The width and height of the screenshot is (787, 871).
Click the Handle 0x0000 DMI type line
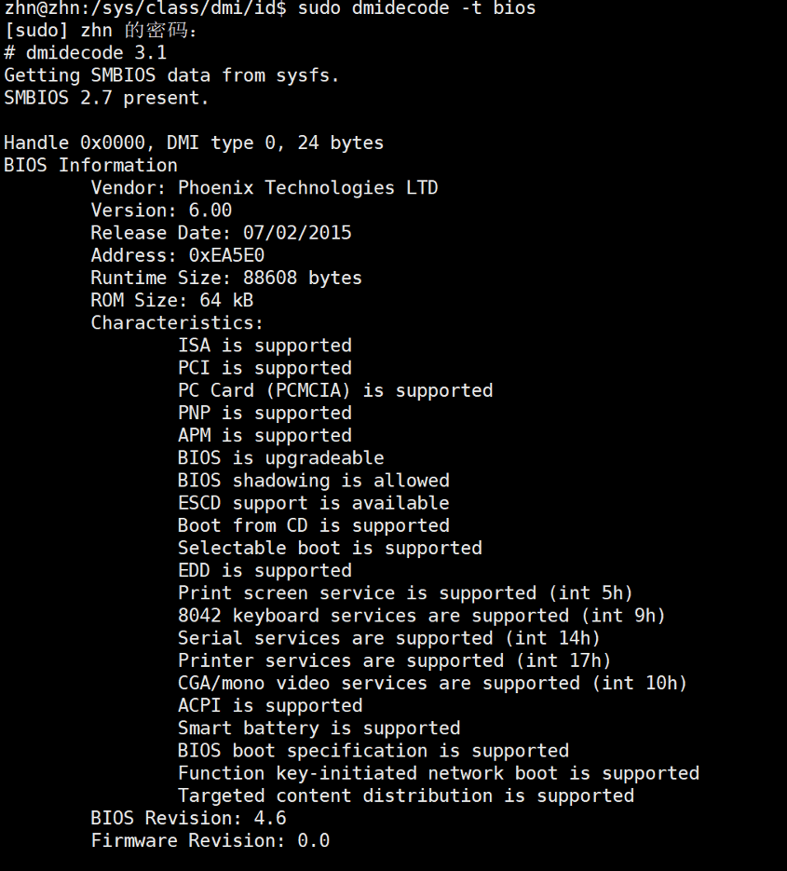tap(194, 143)
